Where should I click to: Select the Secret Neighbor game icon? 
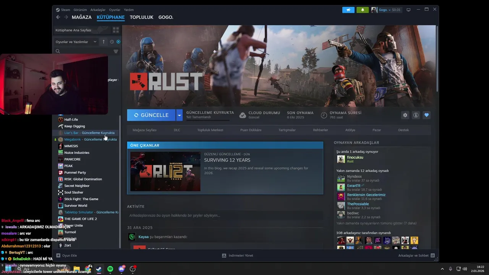(x=60, y=186)
